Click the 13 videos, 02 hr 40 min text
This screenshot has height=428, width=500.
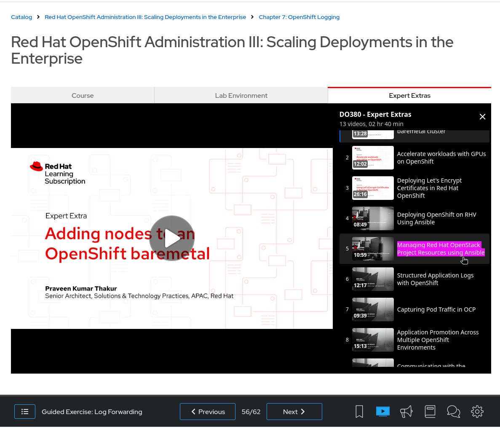click(371, 124)
